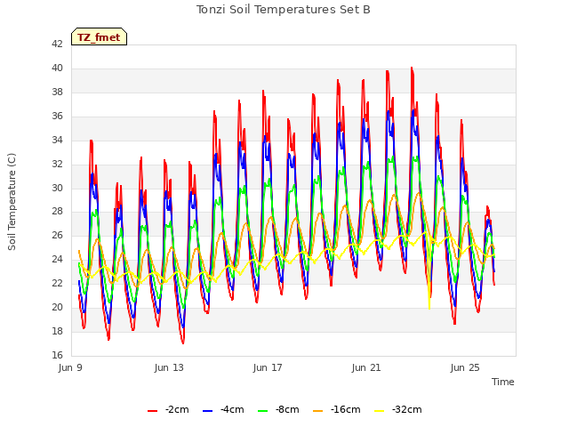Click the 20 y-axis tick label
569x427 pixels.
point(57,307)
